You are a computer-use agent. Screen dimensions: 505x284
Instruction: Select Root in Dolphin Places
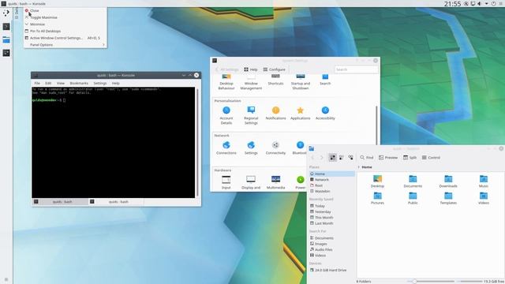[x=331, y=185]
